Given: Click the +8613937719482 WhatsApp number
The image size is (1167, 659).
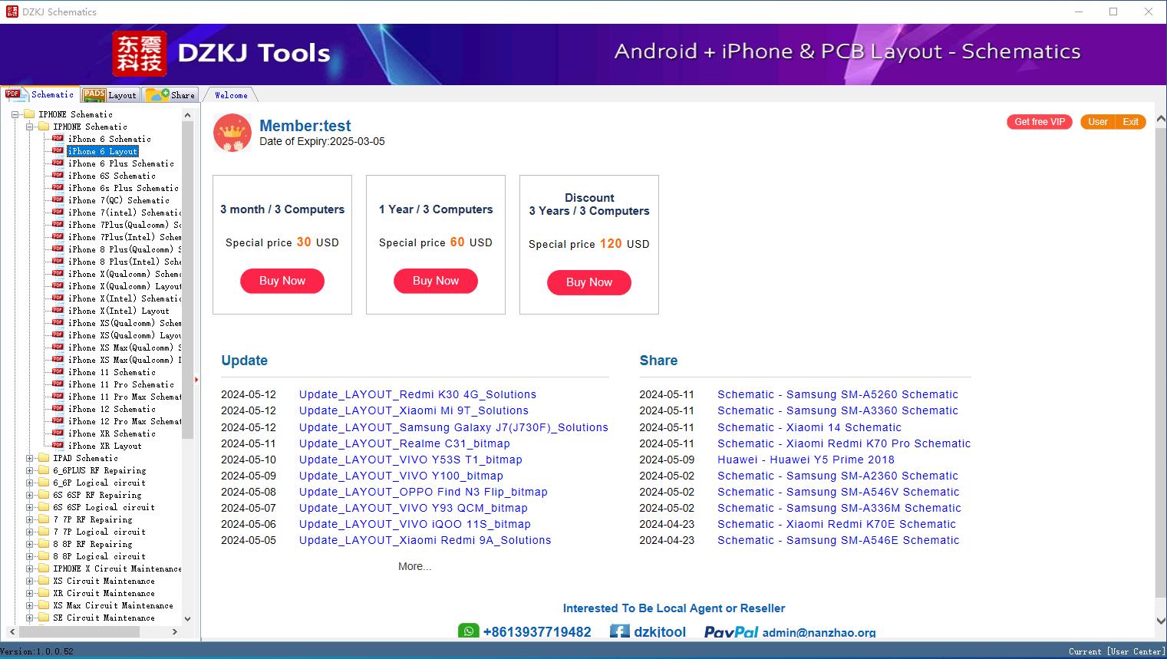Looking at the screenshot, I should [x=537, y=632].
